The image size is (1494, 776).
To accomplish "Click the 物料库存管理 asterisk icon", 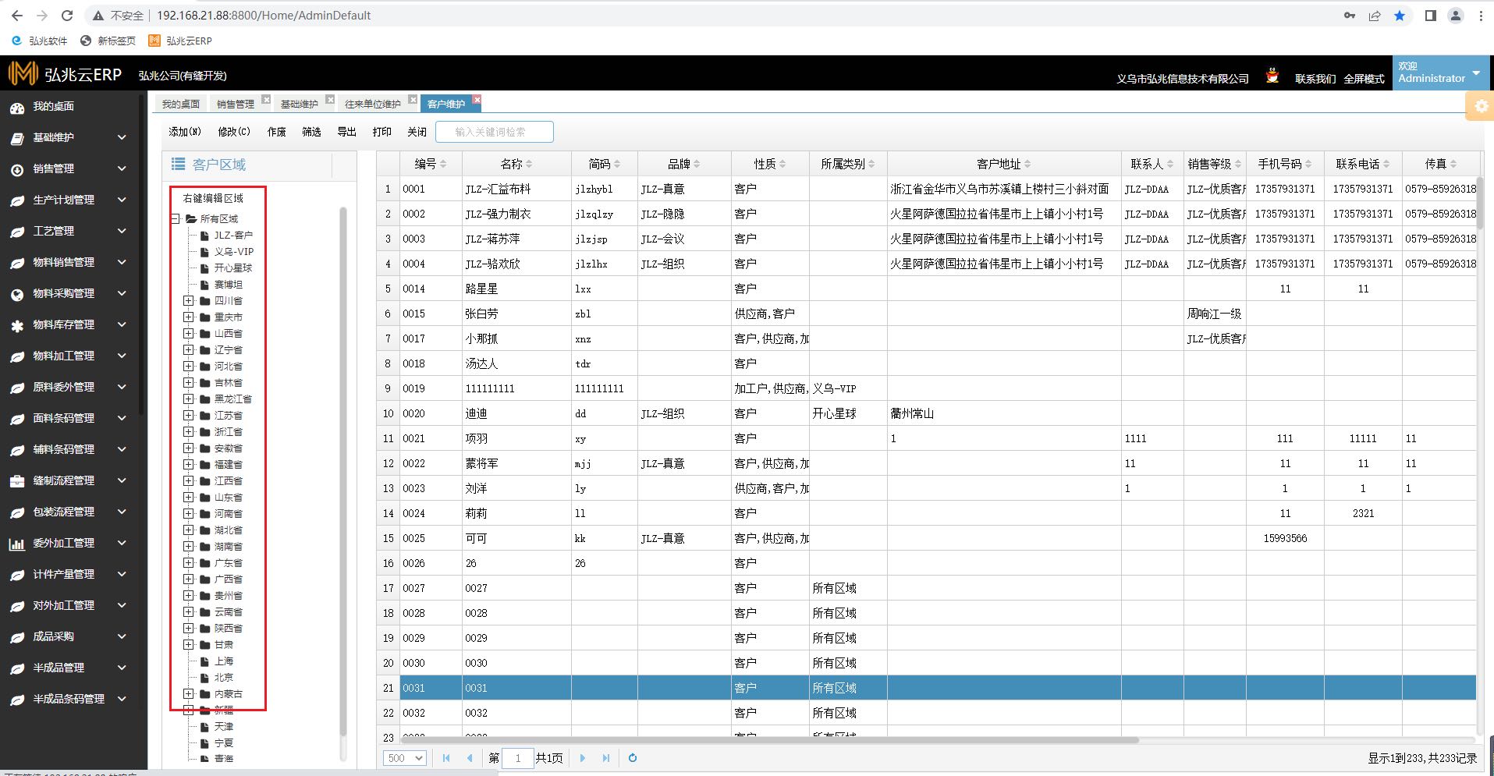I will click(x=17, y=325).
